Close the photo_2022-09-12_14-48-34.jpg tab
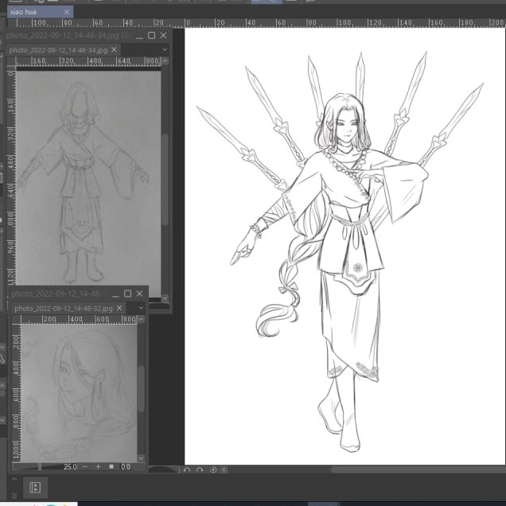506x506 pixels. 114,49
